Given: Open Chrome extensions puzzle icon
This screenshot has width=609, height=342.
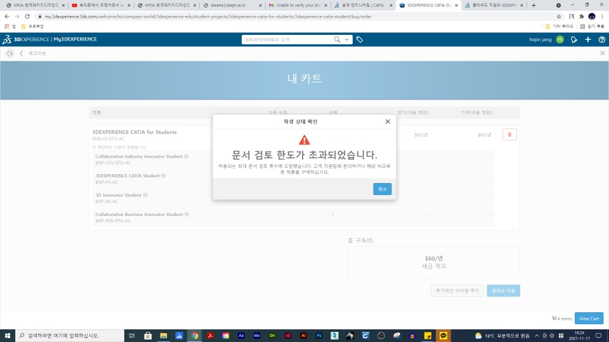Looking at the screenshot, I should pyautogui.click(x=582, y=16).
